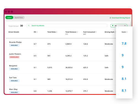The width and height of the screenshot is (138, 104).
Task: Sort by Fuel Consumed arrows
Action: [x=96, y=32]
